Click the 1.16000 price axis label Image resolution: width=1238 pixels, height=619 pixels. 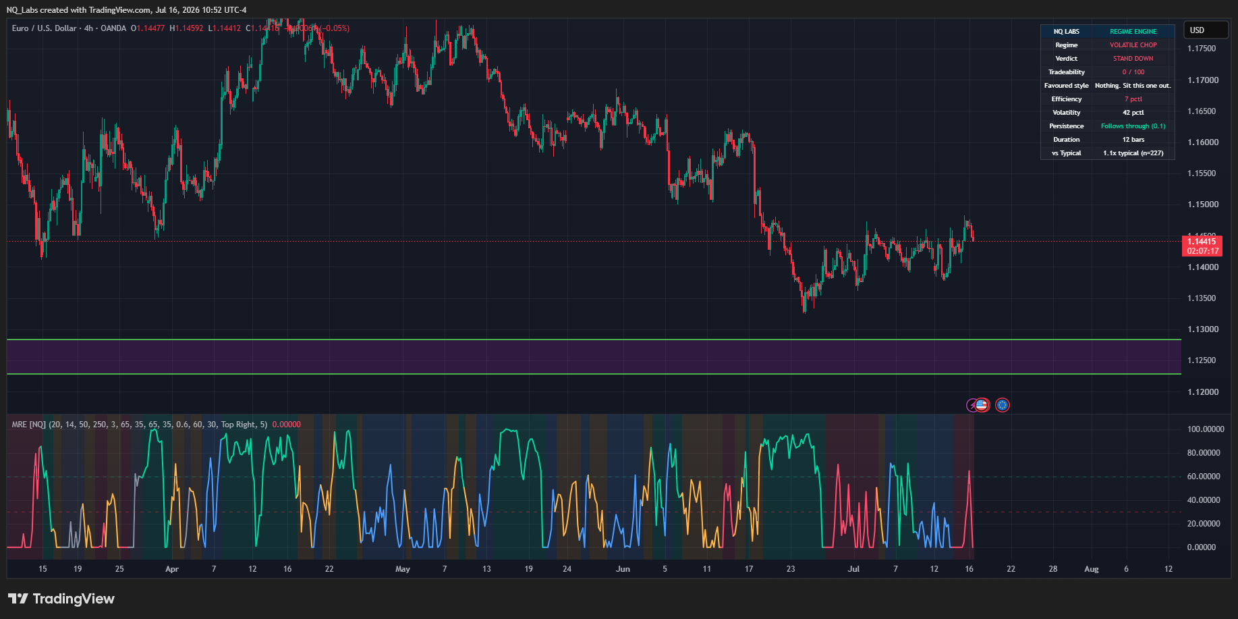pyautogui.click(x=1203, y=142)
